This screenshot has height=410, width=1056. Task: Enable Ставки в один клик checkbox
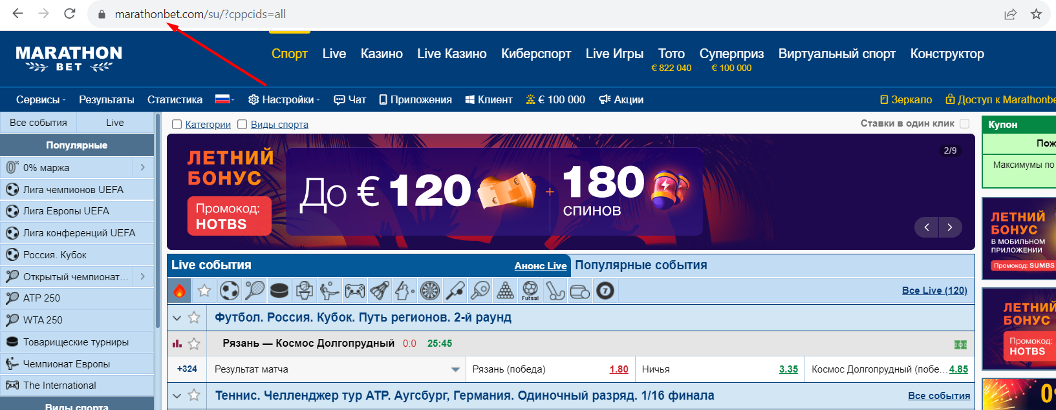(964, 123)
